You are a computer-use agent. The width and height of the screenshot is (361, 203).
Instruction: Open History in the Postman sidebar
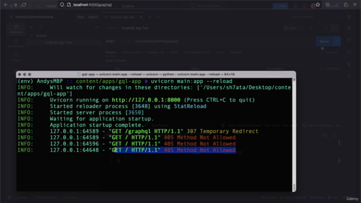(x=16, y=57)
